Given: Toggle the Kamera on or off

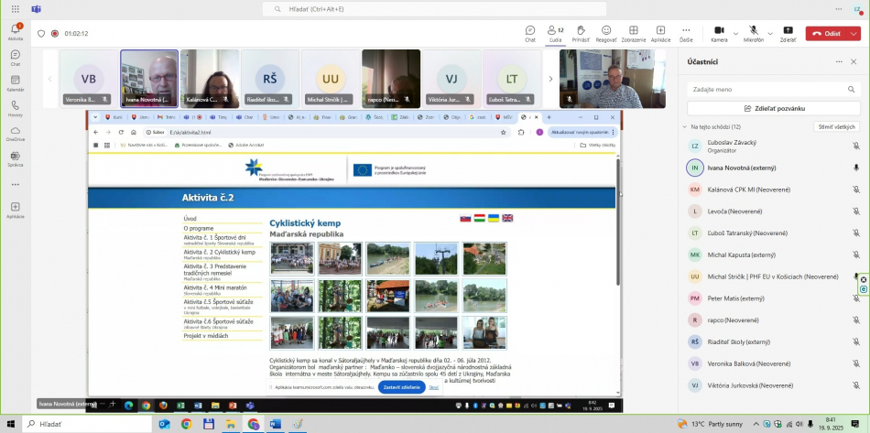Looking at the screenshot, I should coord(717,30).
